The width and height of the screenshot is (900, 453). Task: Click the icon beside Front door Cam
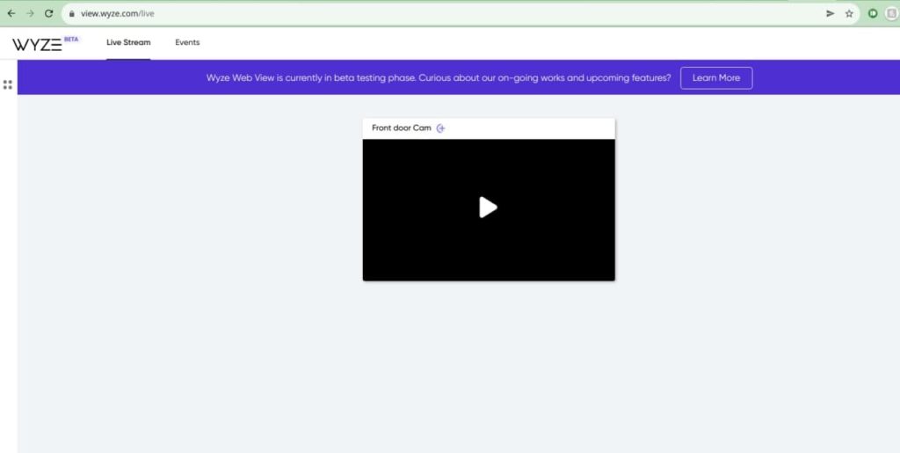point(441,128)
